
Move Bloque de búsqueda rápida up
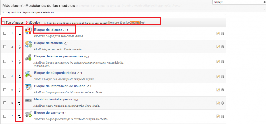pyautogui.click(x=19, y=75)
